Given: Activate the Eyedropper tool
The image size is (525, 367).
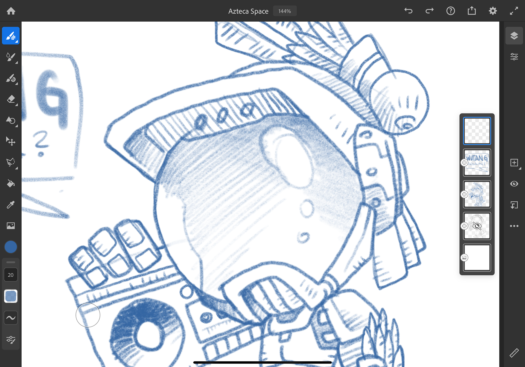Looking at the screenshot, I should click(x=11, y=205).
